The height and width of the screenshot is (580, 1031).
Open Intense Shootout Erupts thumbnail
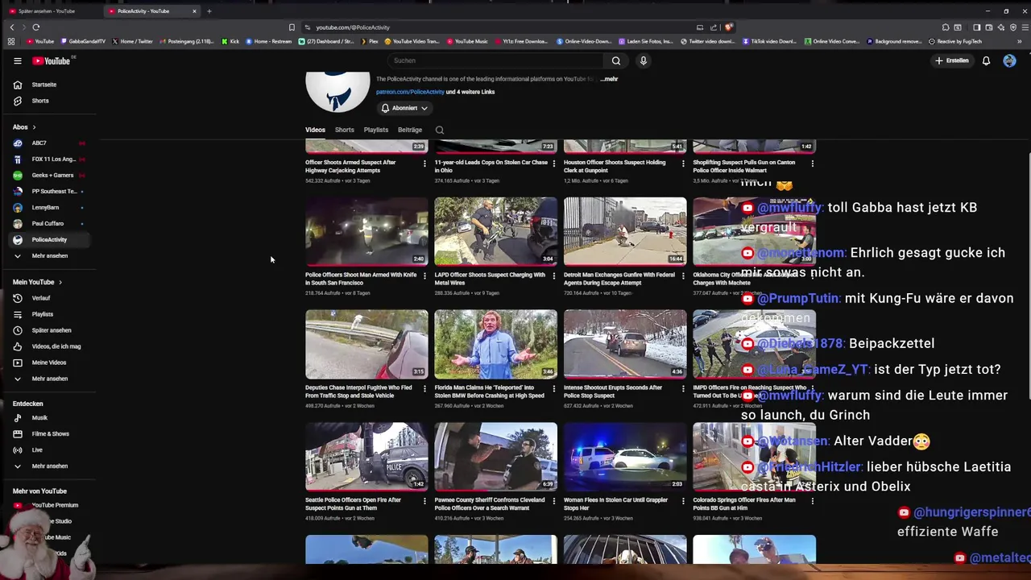(x=625, y=344)
